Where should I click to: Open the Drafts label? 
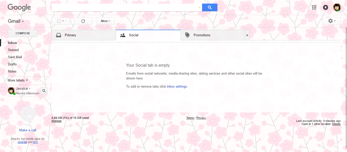[x=12, y=64]
